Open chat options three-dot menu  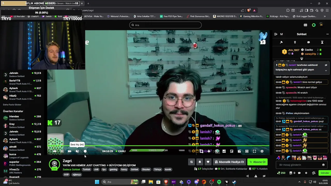327,34
